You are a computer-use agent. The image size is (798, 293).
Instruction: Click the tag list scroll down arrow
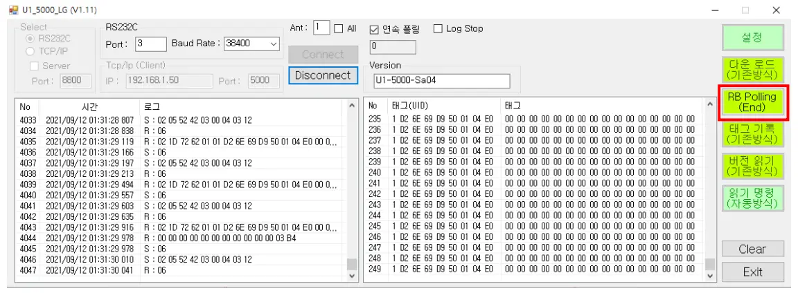pyautogui.click(x=710, y=275)
